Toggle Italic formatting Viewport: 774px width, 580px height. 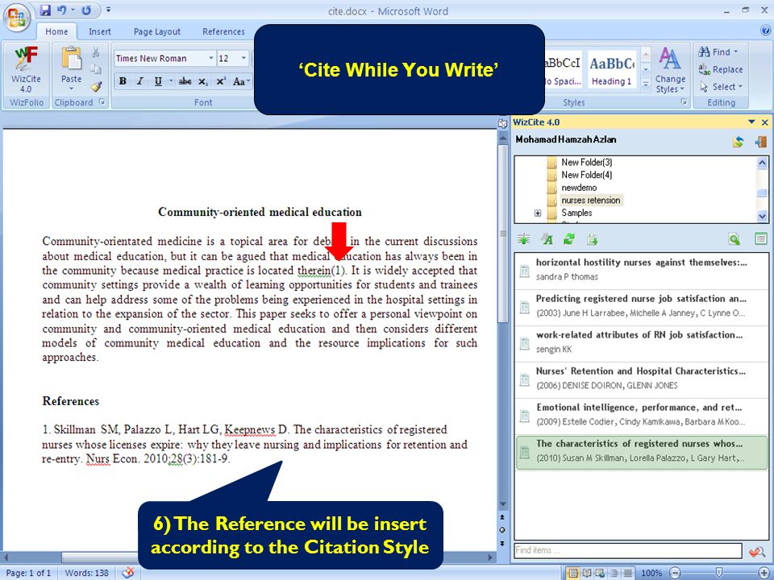140,81
